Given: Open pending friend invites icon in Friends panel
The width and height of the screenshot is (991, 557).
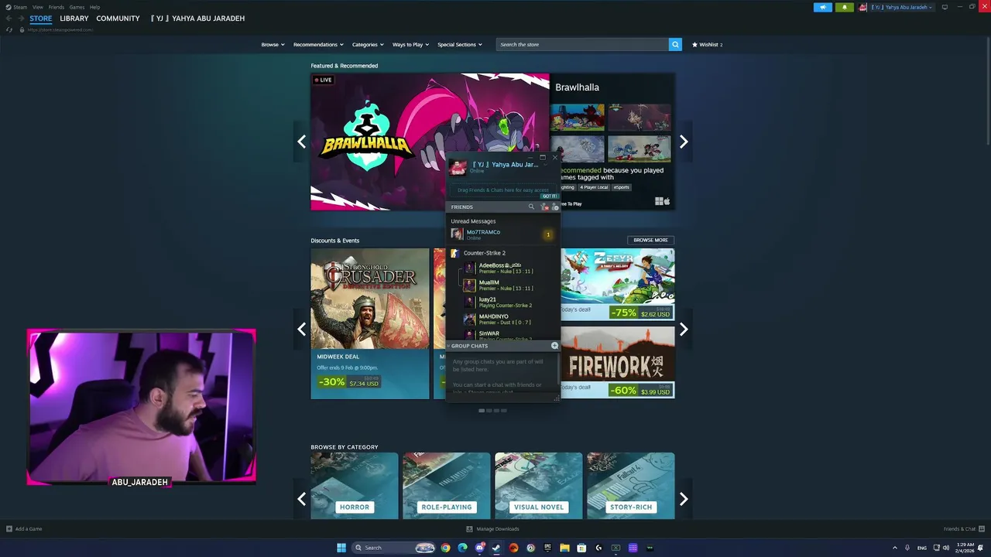Looking at the screenshot, I should (x=544, y=207).
